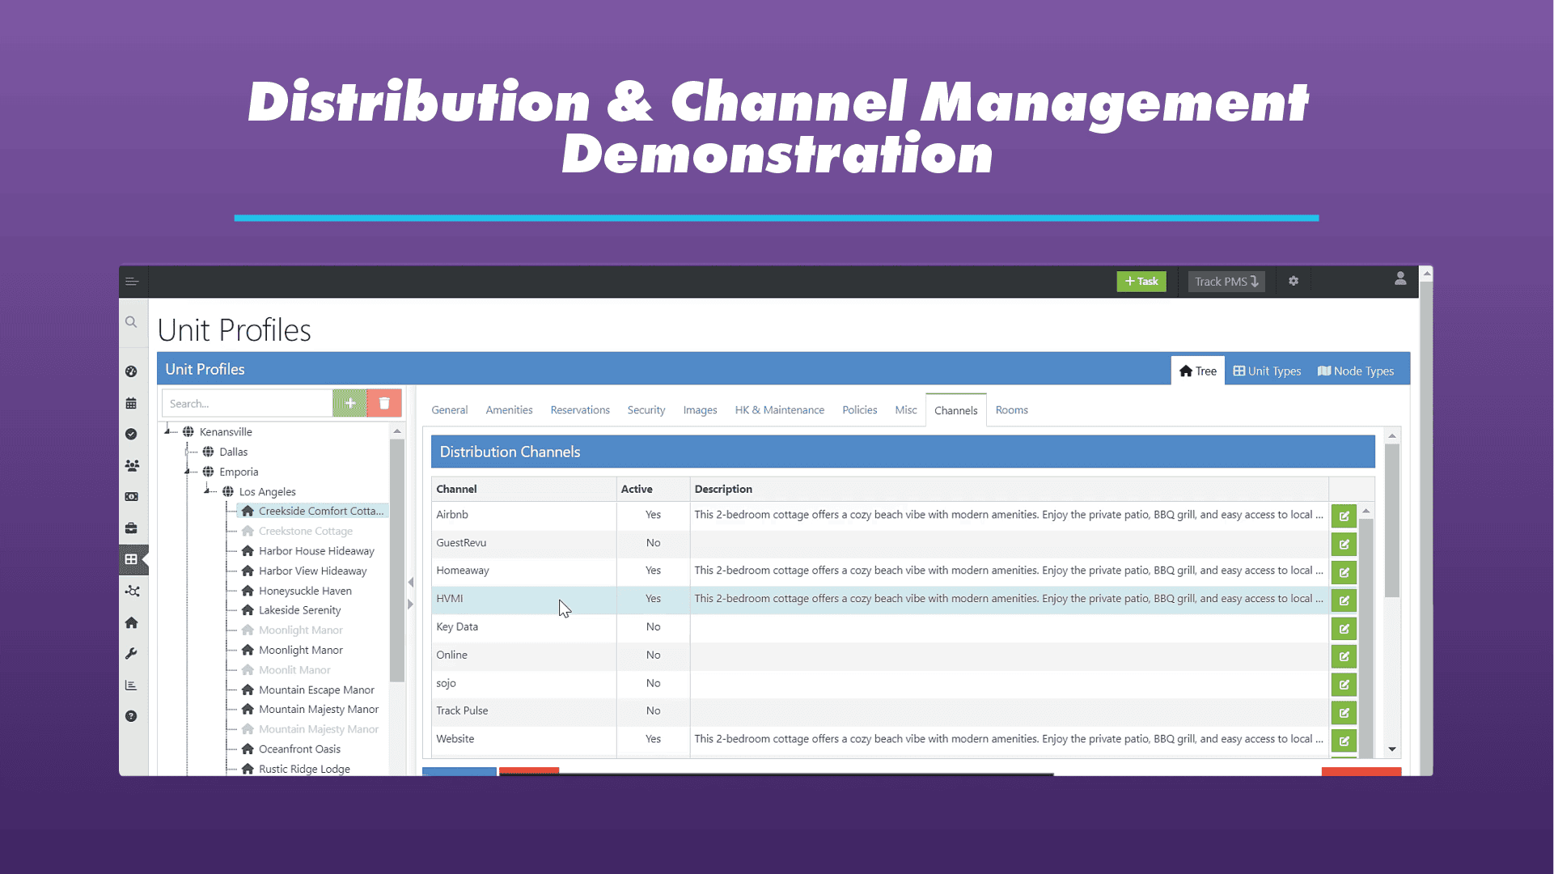Switch to the Reservations tab

[580, 410]
